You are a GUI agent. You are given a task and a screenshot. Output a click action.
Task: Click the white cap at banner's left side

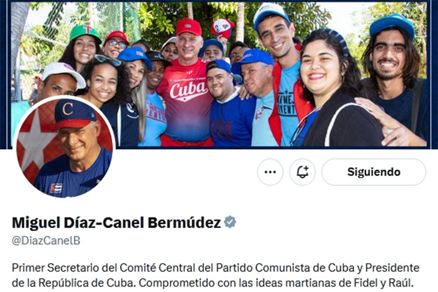64,74
